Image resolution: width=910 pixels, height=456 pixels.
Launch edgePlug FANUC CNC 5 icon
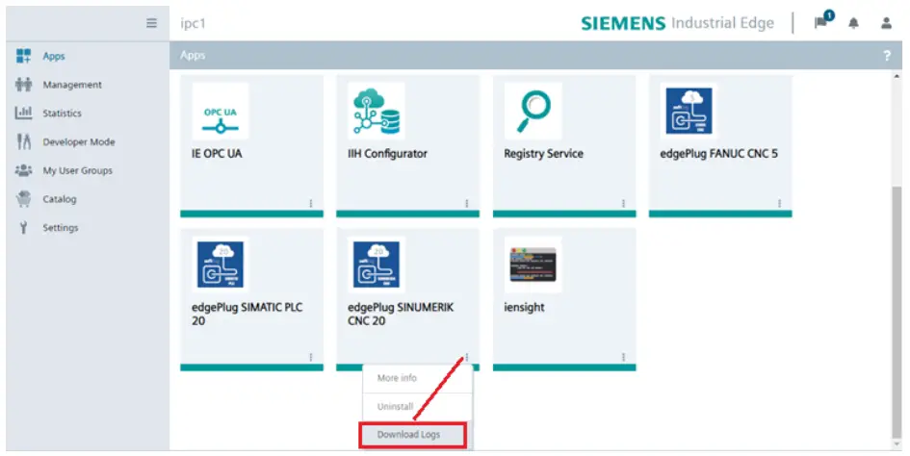[x=689, y=111]
